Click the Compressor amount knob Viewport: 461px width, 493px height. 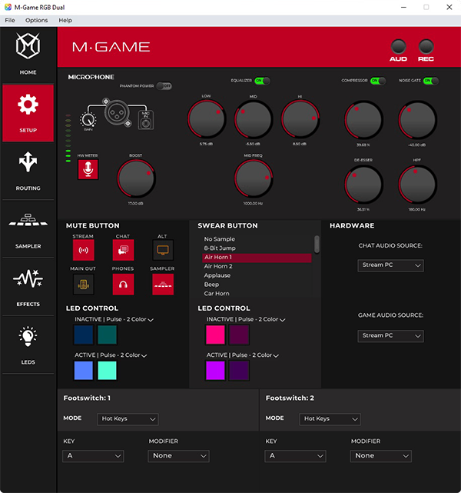(363, 120)
